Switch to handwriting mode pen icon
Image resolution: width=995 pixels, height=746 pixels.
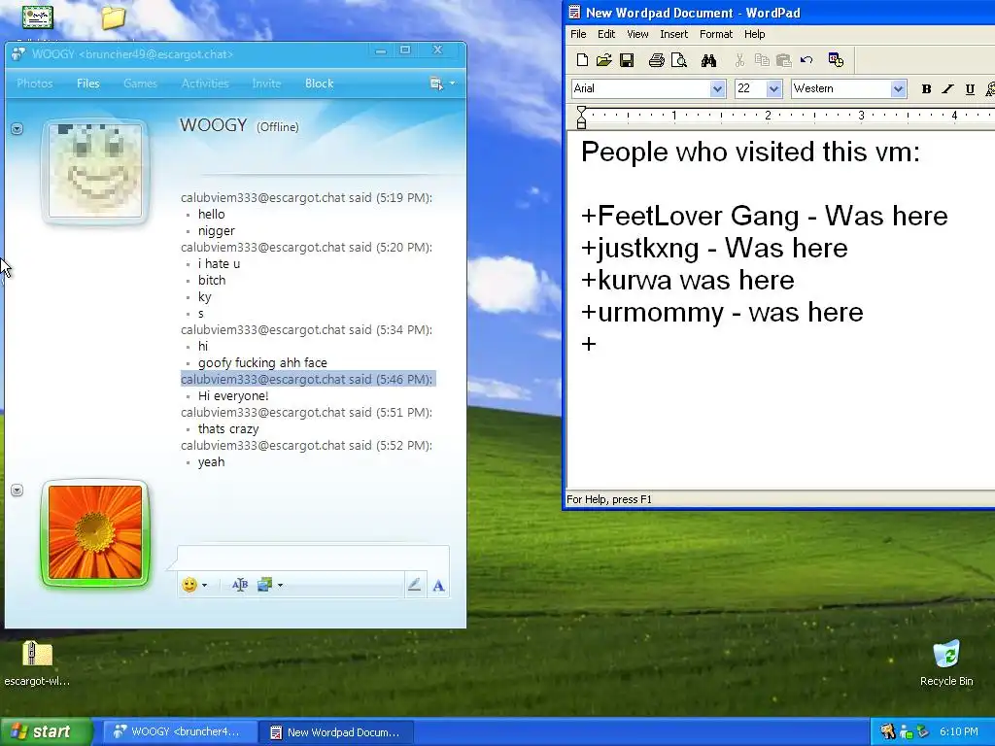[414, 585]
